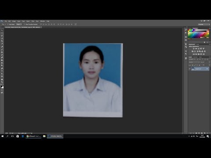Open Microsoft Edge from the taskbar
This screenshot has width=211, height=158.
pos(23,136)
